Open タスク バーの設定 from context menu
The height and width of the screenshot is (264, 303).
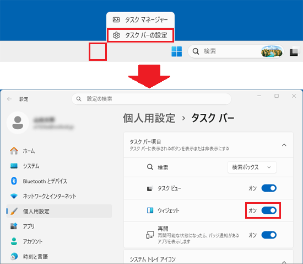tap(140, 35)
